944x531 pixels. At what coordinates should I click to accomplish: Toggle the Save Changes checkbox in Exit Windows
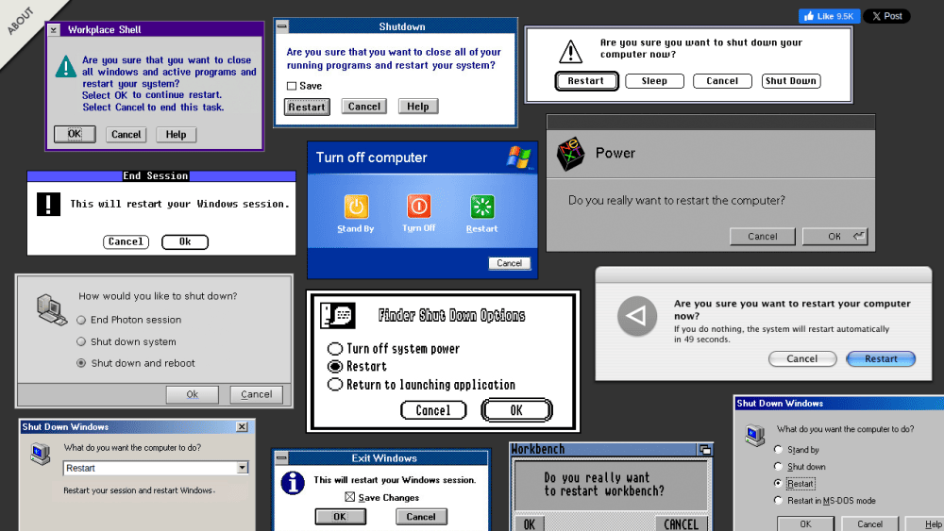click(x=350, y=497)
